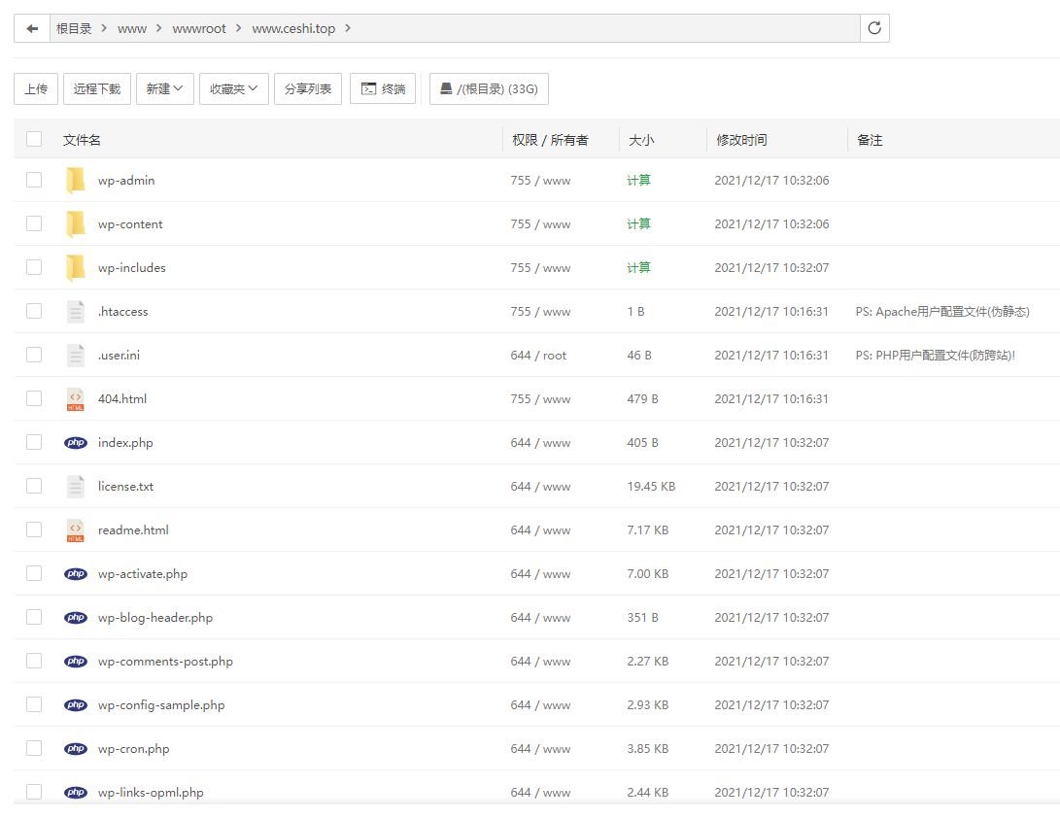Calculate size (计算) of wp-content
This screenshot has width=1060, height=819.
pos(639,223)
